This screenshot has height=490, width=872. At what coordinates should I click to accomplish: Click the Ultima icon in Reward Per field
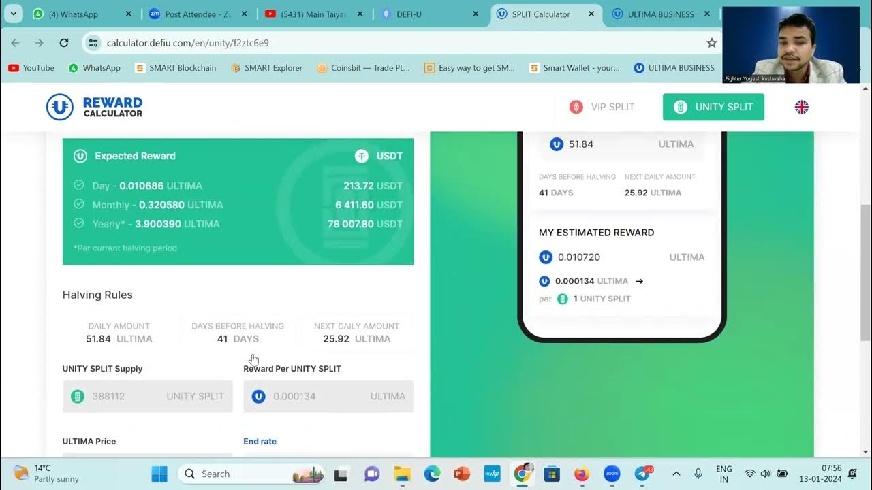tap(258, 396)
